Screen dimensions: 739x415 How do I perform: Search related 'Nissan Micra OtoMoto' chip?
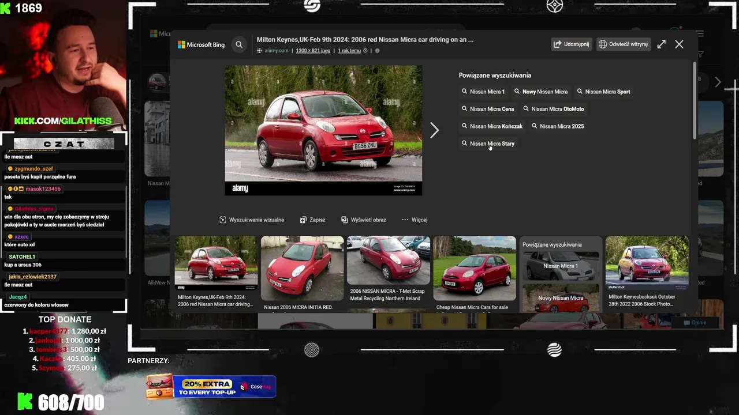(554, 109)
